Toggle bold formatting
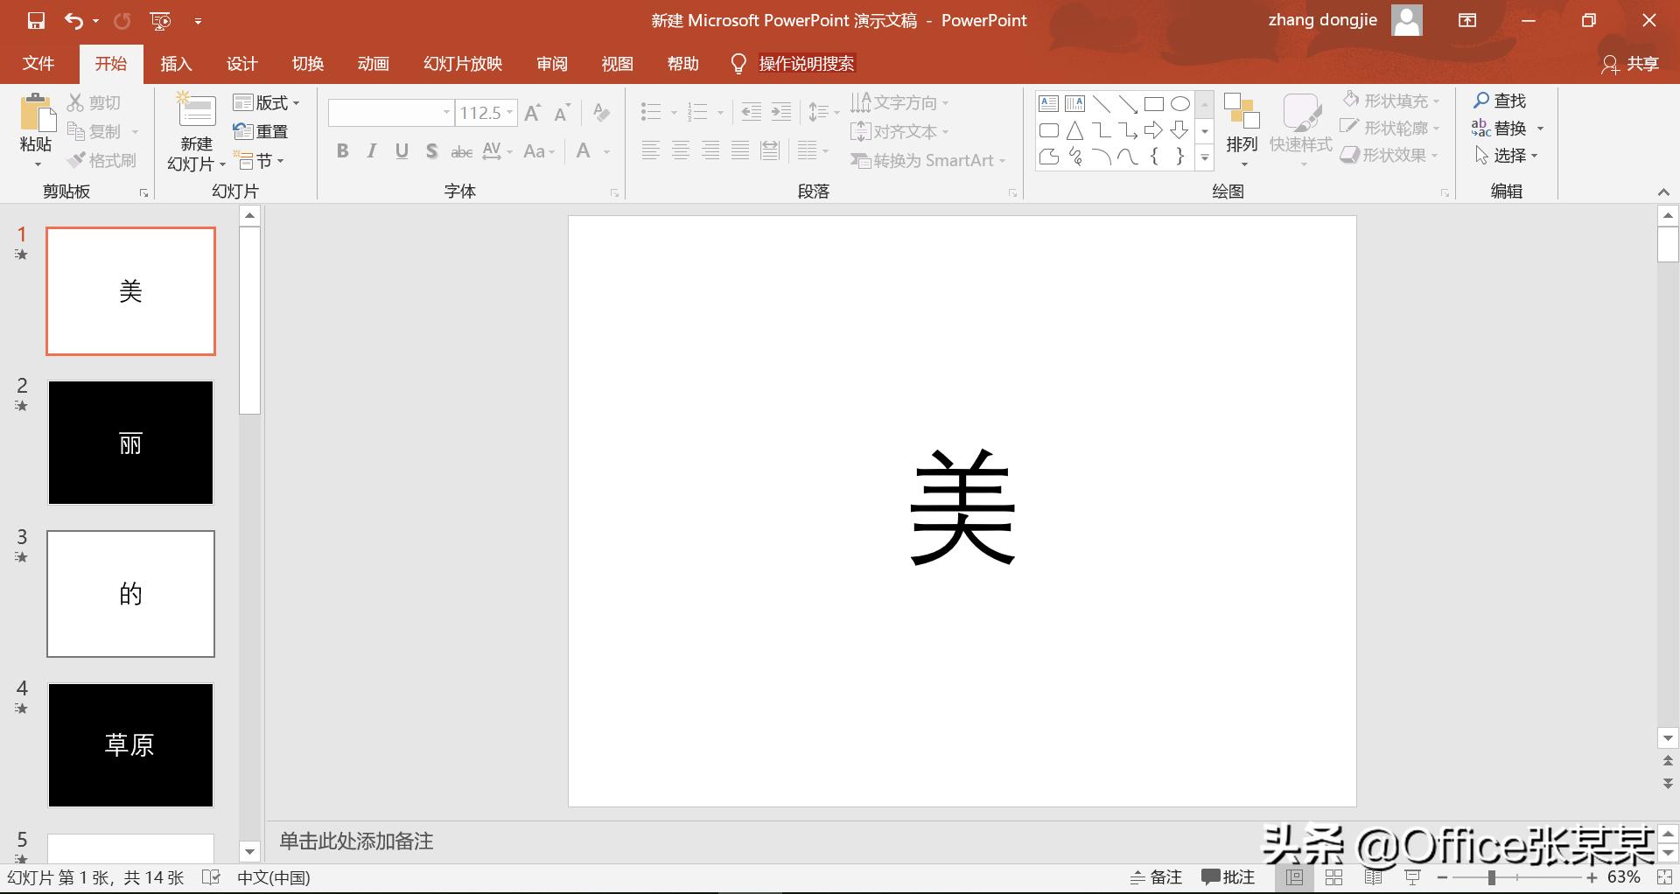Image resolution: width=1680 pixels, height=894 pixels. (342, 150)
